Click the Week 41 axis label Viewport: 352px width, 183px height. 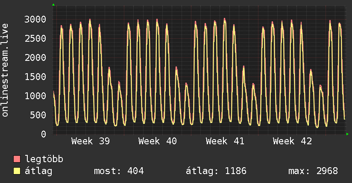[x=225, y=141]
